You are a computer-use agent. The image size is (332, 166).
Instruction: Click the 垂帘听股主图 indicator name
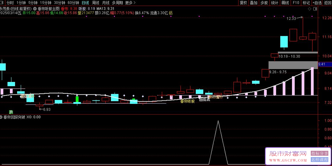coord(49,9)
